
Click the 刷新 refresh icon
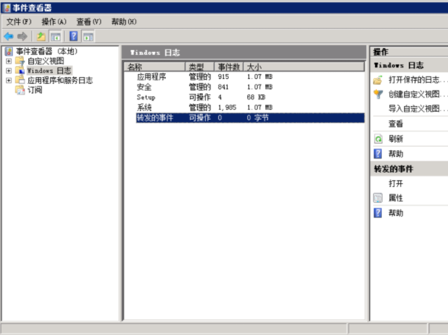[378, 139]
